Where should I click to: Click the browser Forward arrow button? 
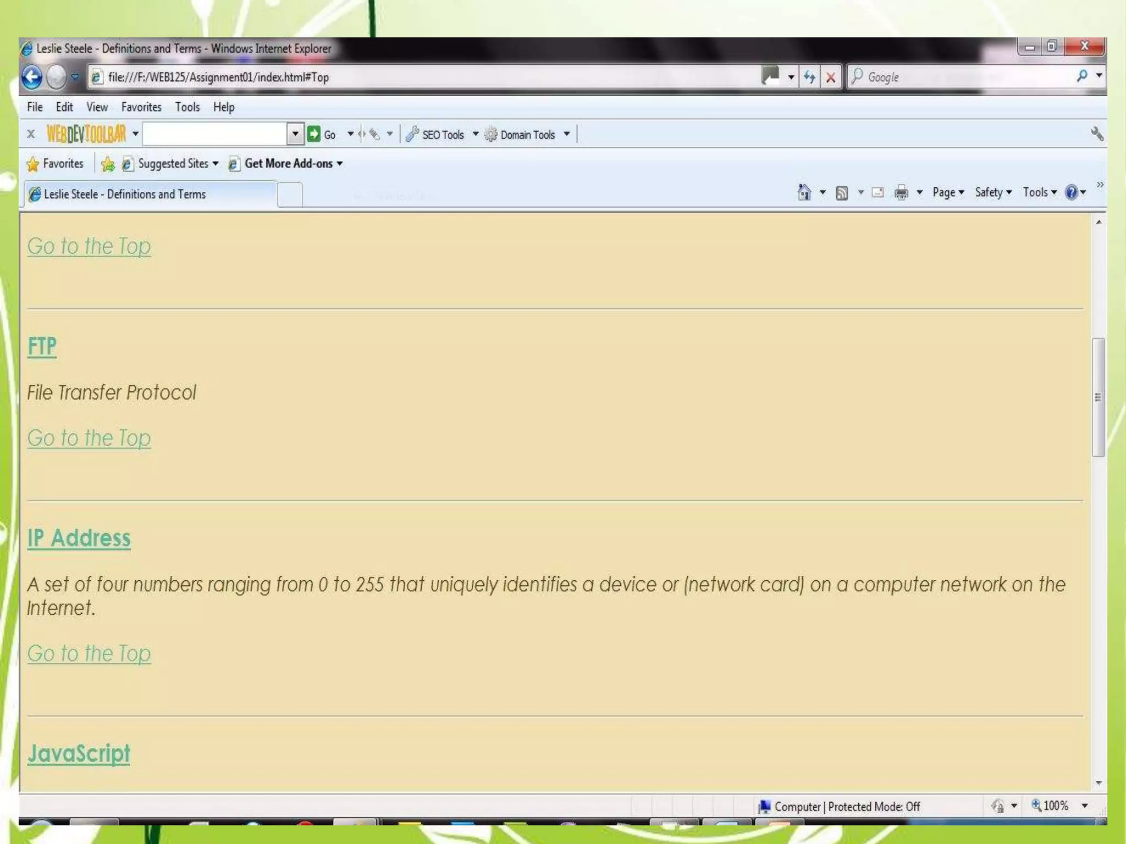tap(56, 76)
